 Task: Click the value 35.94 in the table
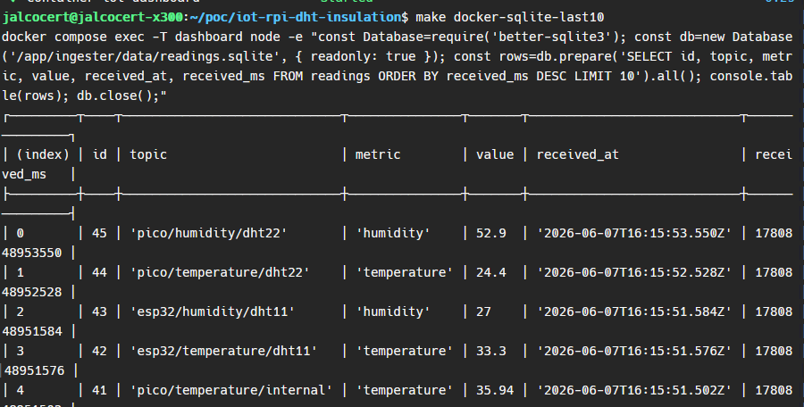click(x=495, y=390)
